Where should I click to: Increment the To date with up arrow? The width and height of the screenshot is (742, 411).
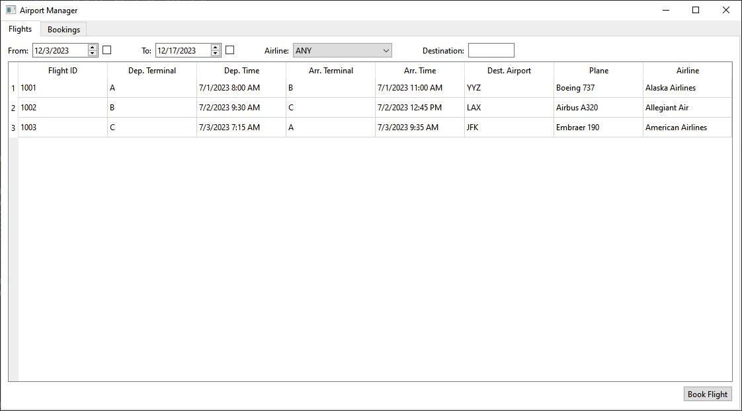pos(216,48)
